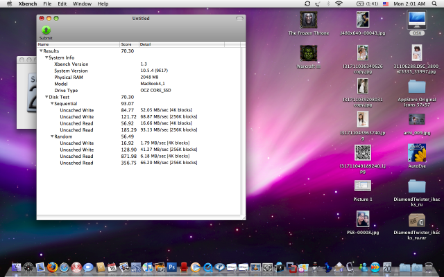
Task: Click the Submit toolbar icon in Xbench
Action: click(46, 30)
